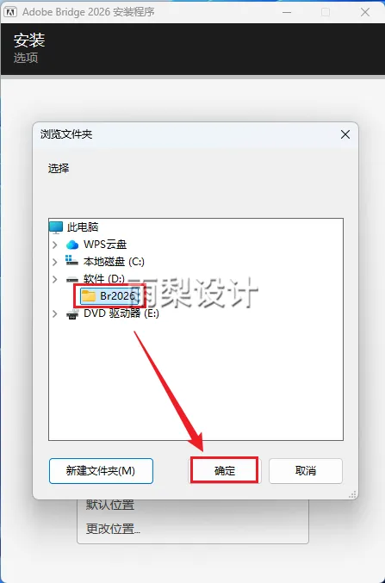
Task: Click the 软件 (D:) drive icon
Action: [72, 279]
